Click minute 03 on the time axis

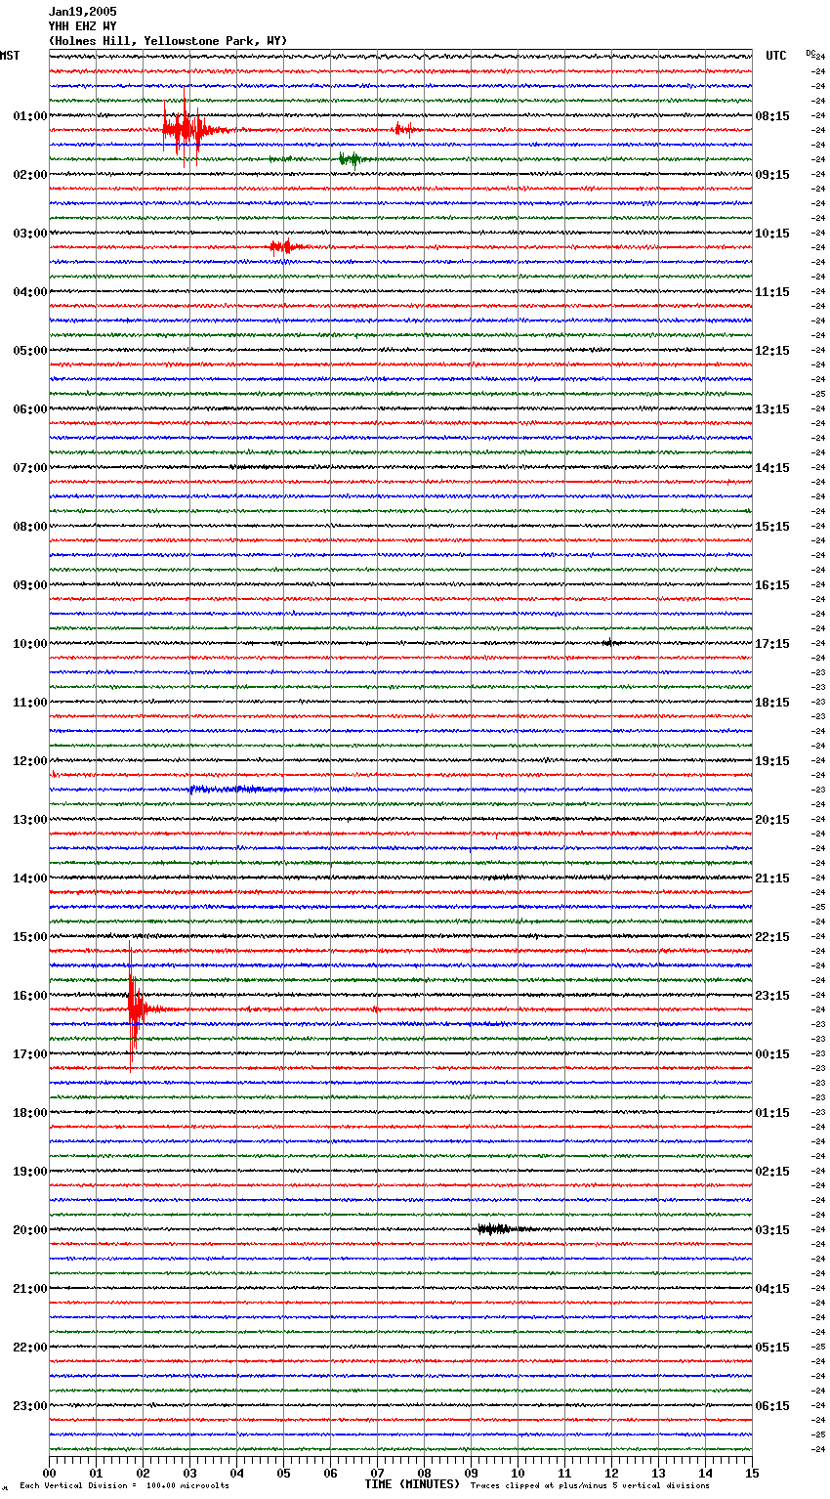189,1473
